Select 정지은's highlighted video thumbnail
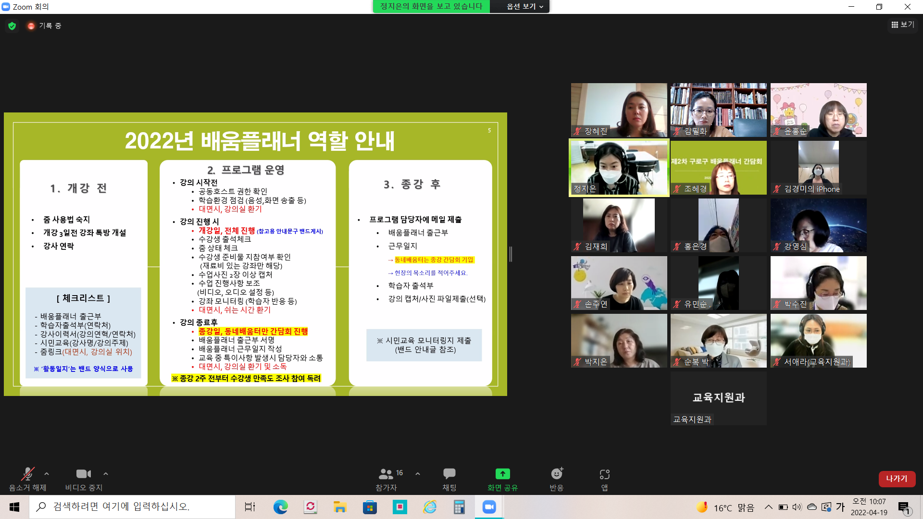 pyautogui.click(x=619, y=168)
